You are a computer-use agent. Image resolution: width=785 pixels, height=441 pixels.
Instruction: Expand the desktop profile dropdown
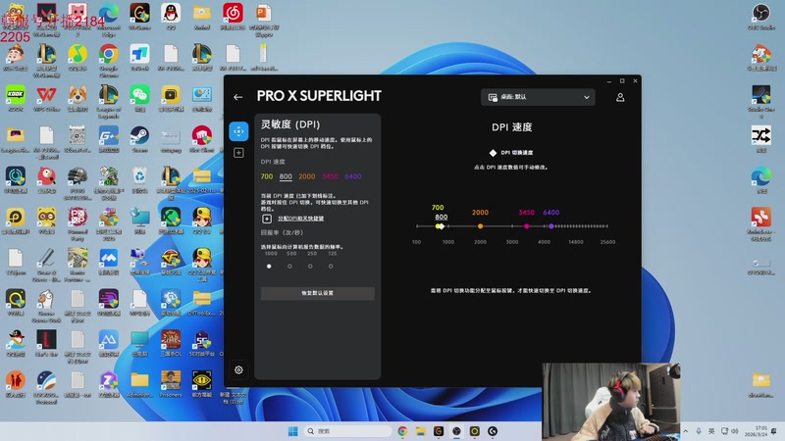tap(538, 97)
